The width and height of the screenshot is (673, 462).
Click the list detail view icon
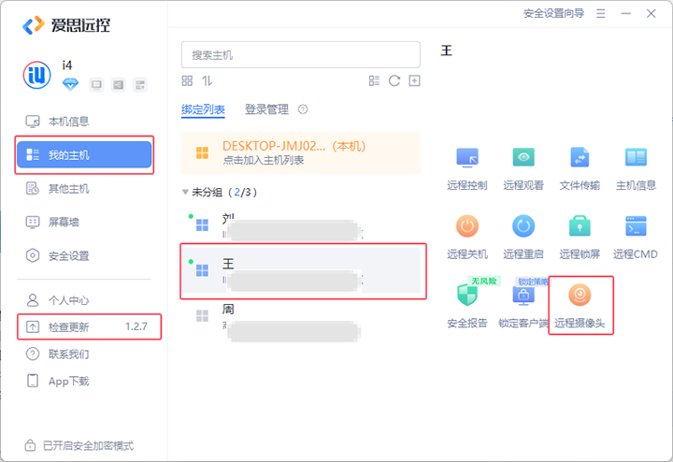point(374,80)
